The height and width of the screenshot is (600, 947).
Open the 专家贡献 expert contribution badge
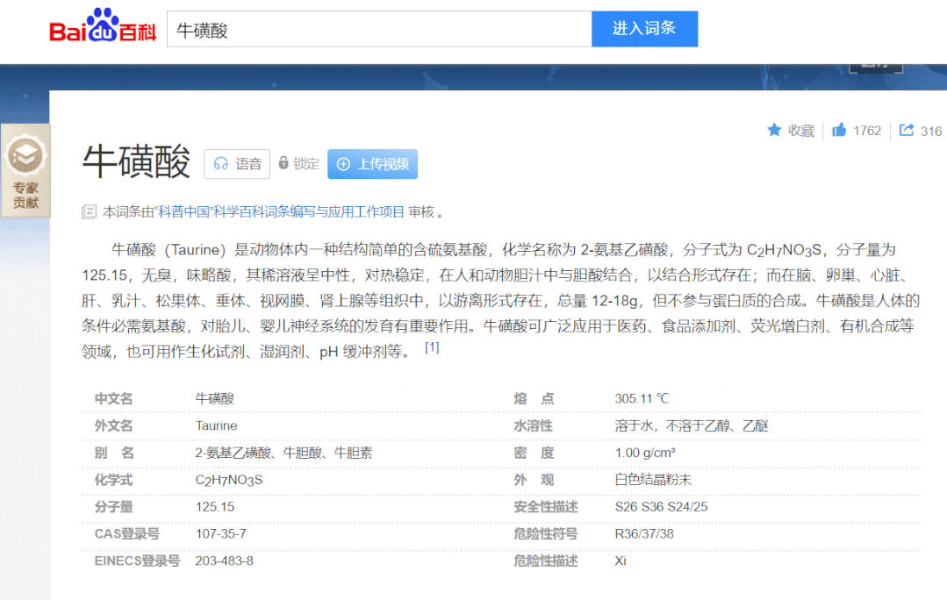point(25,171)
